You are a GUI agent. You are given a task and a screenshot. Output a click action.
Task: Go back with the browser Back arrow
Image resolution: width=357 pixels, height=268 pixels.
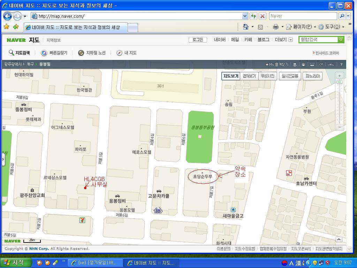pos(8,16)
